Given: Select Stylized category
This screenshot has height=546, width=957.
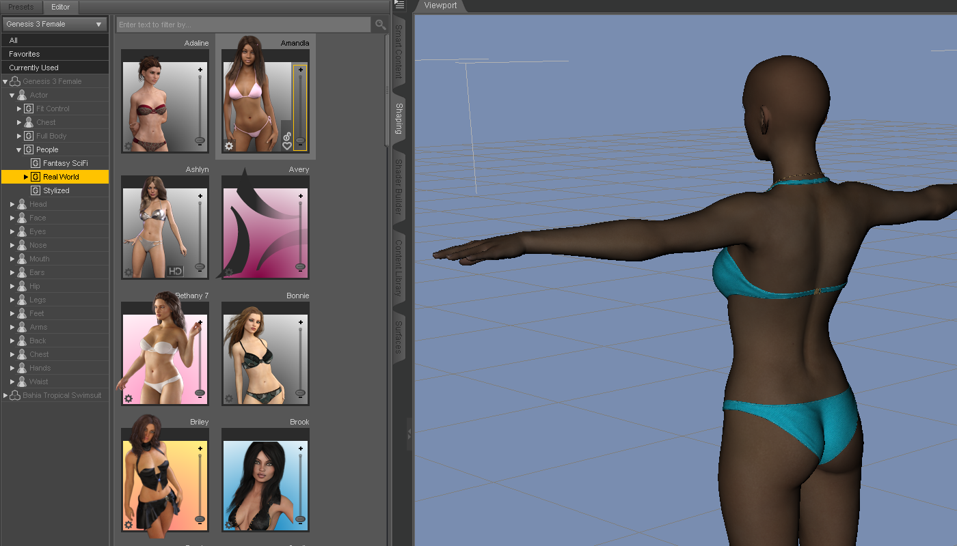Looking at the screenshot, I should 57,190.
